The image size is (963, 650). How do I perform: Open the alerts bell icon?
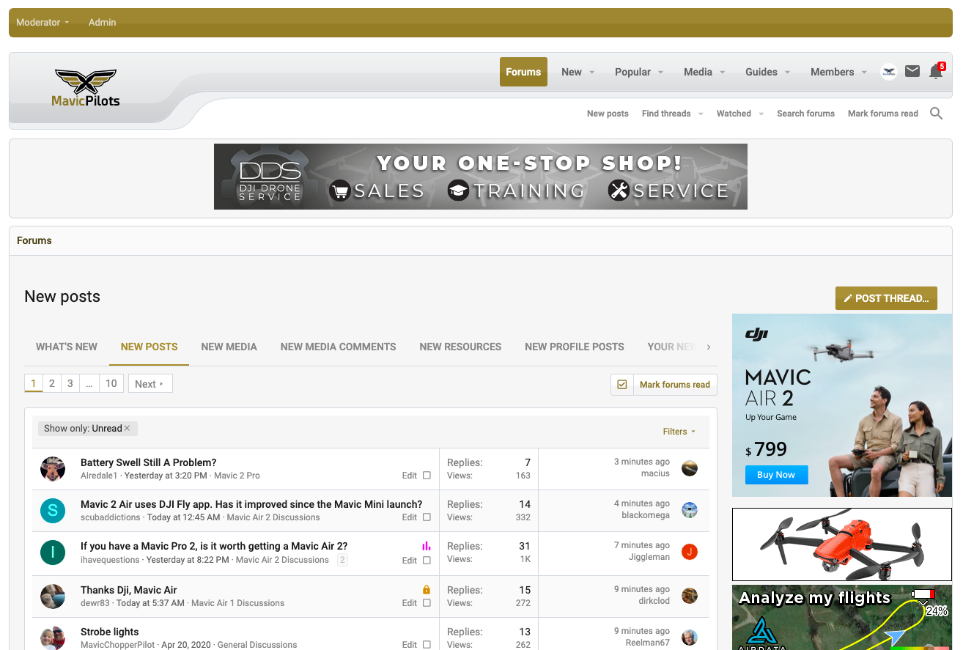tap(936, 71)
